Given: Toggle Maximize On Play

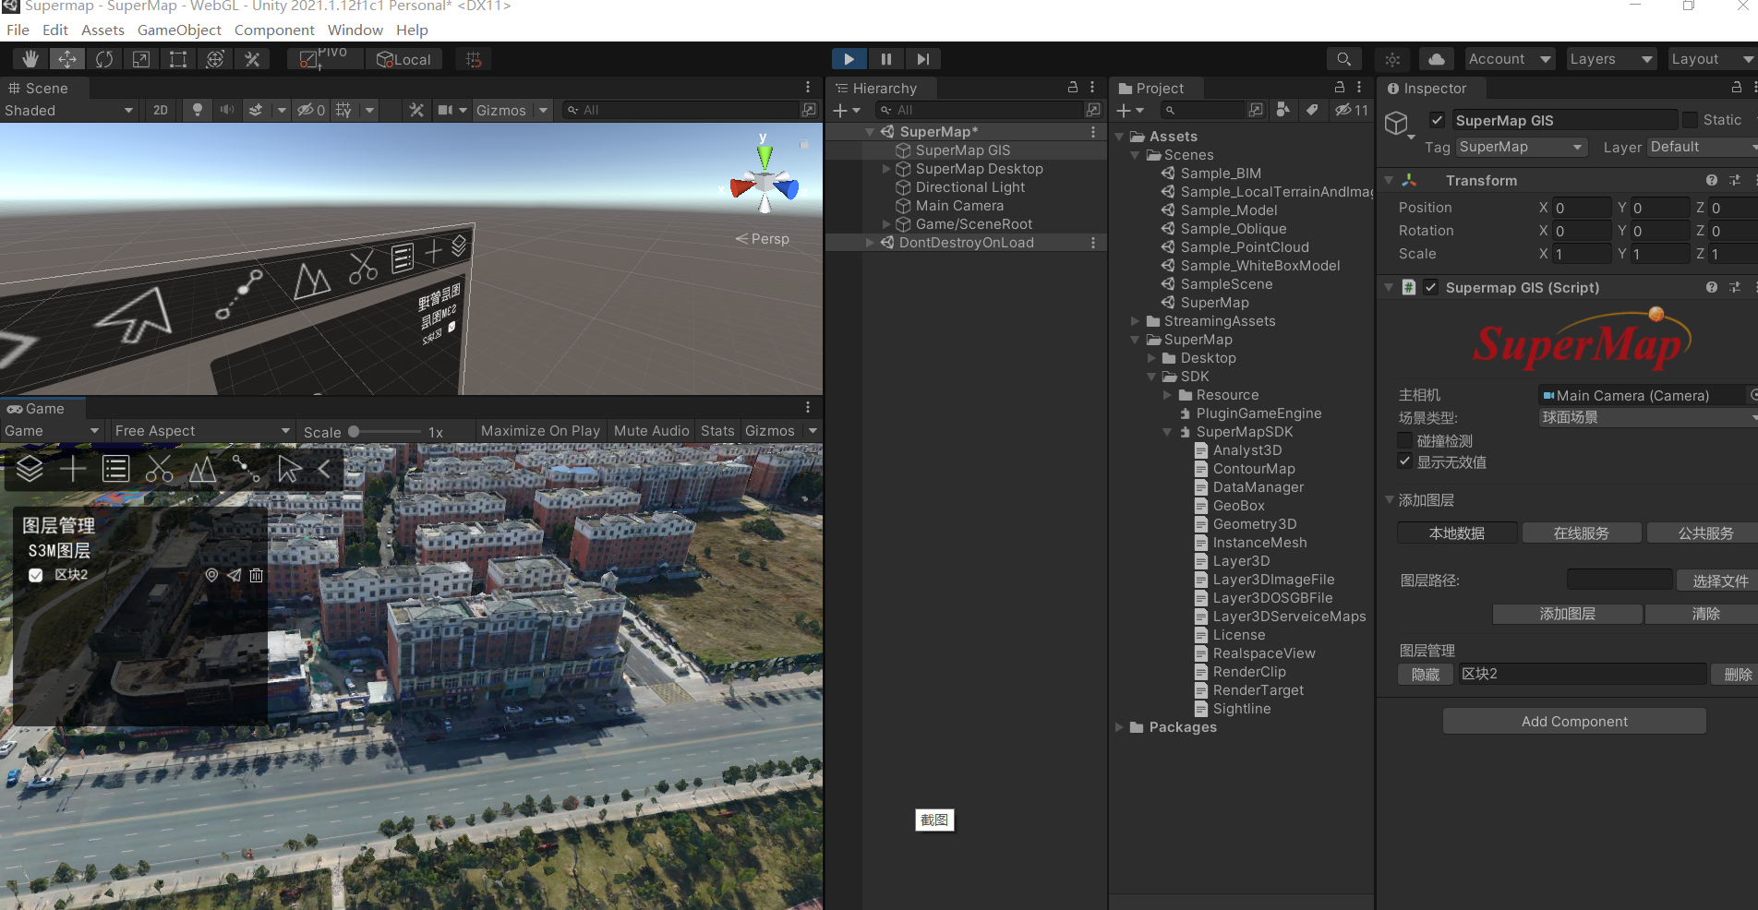Looking at the screenshot, I should pos(540,431).
